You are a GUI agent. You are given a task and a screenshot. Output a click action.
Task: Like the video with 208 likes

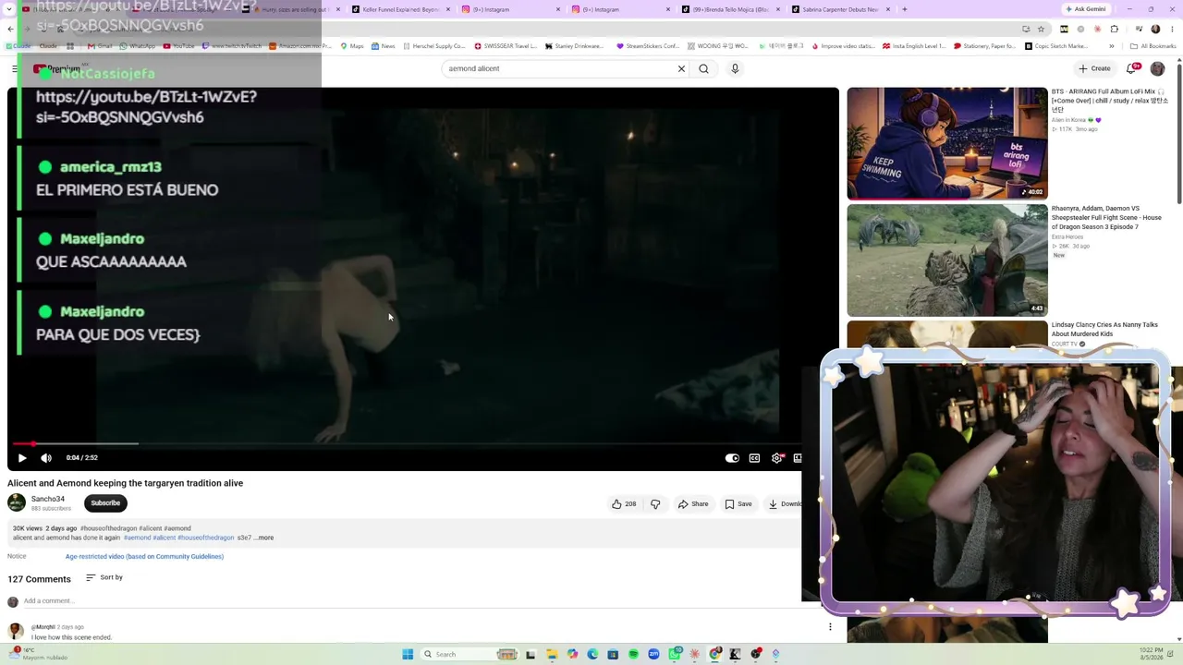click(624, 504)
